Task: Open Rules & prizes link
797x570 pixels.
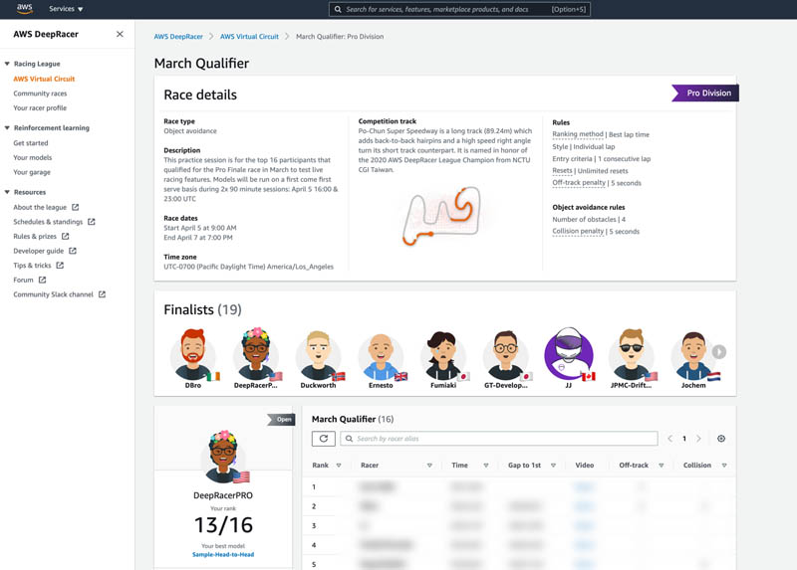Action: (x=35, y=236)
